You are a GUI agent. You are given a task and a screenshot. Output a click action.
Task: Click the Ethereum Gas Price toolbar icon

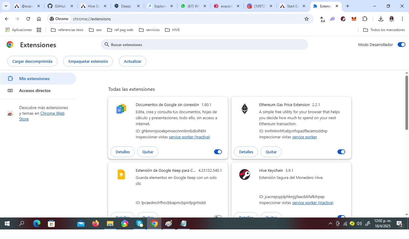coord(322,19)
